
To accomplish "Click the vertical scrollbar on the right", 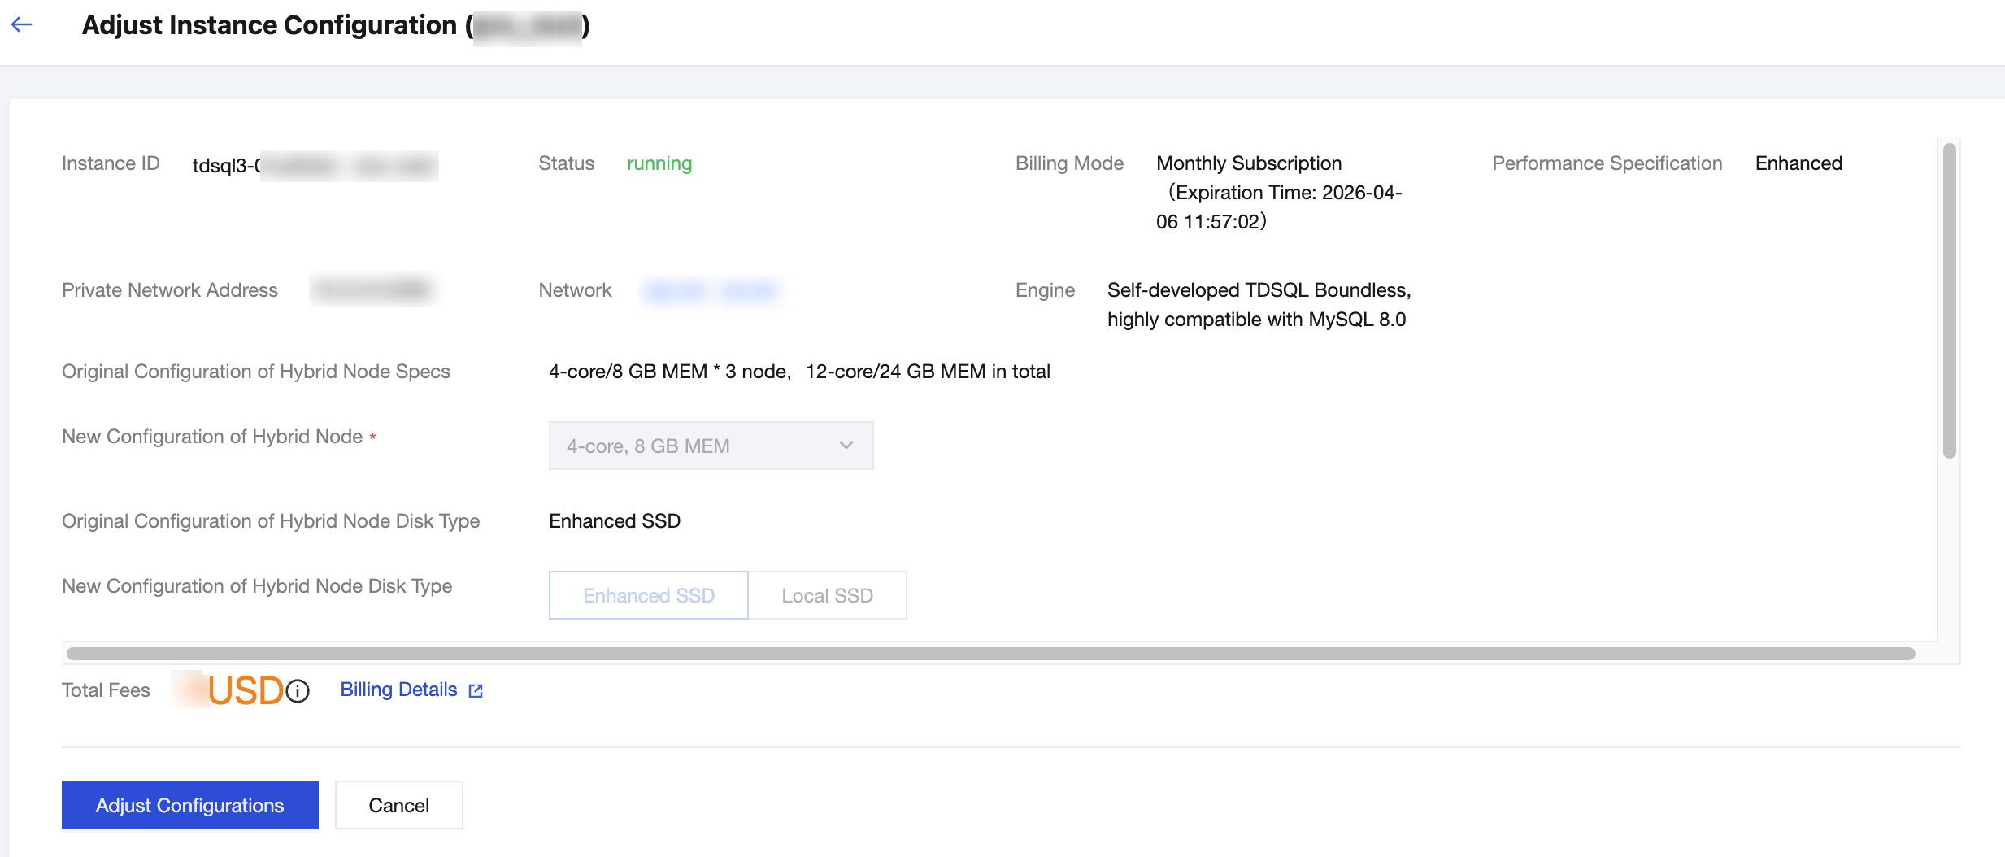I will pos(1949,301).
